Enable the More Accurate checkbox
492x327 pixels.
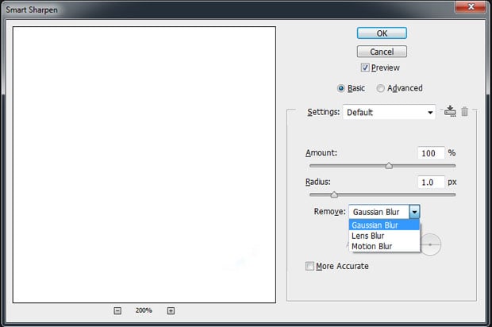[x=309, y=266]
